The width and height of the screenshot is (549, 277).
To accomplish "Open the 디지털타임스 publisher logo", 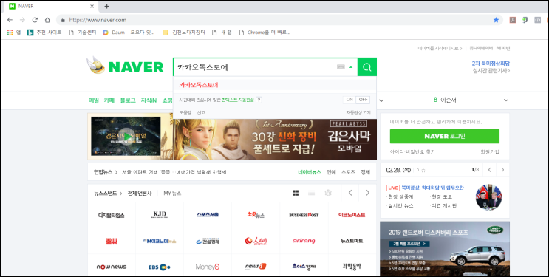I will 112,215.
